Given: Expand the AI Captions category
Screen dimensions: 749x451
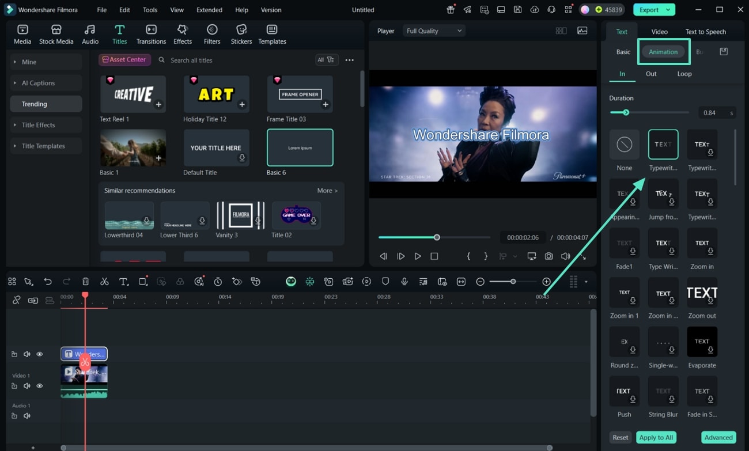Looking at the screenshot, I should (x=46, y=83).
